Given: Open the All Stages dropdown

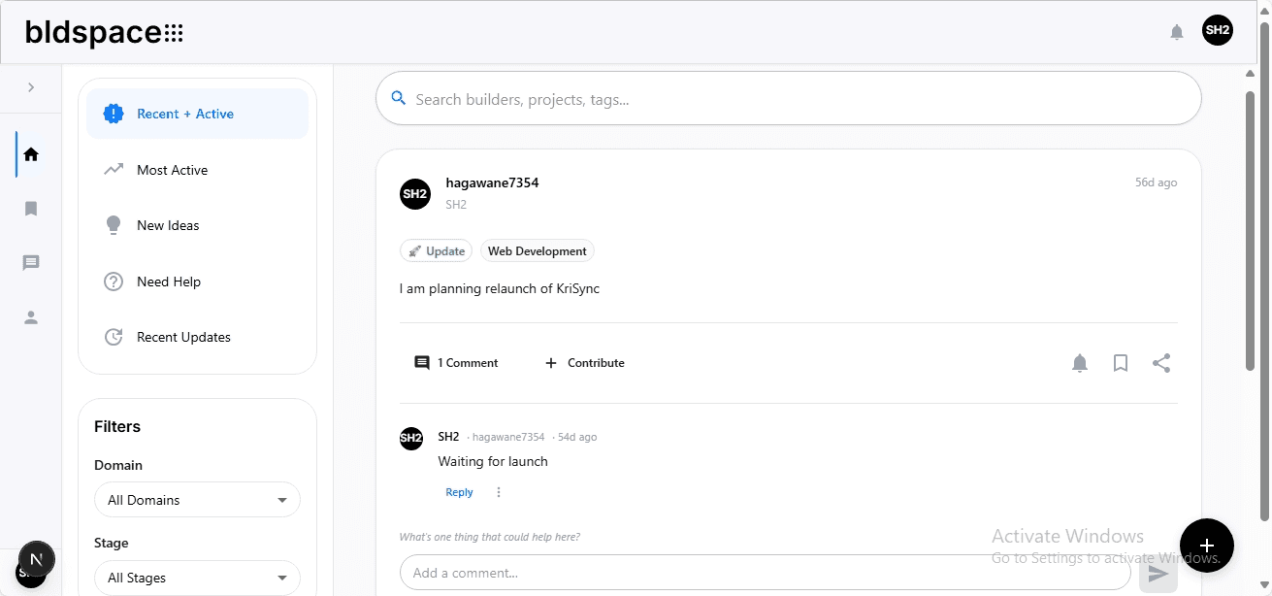Looking at the screenshot, I should (x=197, y=578).
